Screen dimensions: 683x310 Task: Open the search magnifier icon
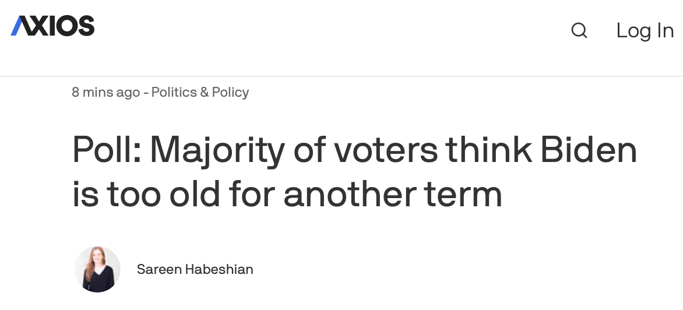point(579,30)
